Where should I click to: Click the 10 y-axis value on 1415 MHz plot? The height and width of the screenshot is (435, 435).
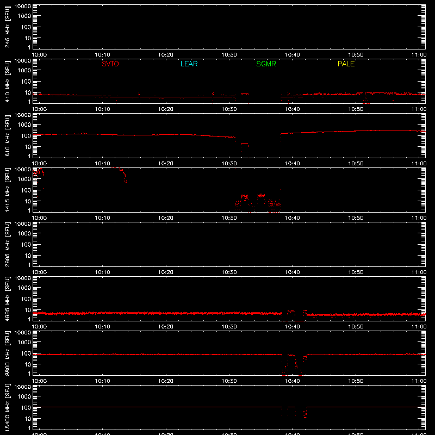tap(28, 201)
